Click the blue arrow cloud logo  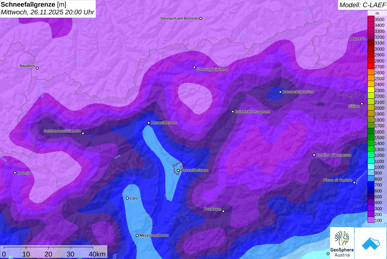[x=371, y=243]
